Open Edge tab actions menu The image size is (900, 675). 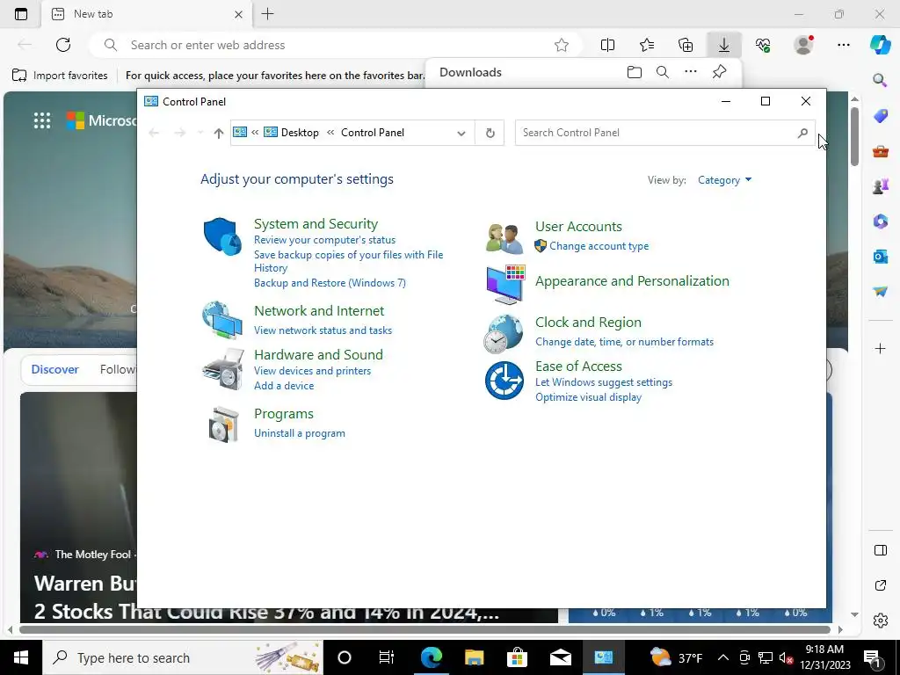coord(21,14)
